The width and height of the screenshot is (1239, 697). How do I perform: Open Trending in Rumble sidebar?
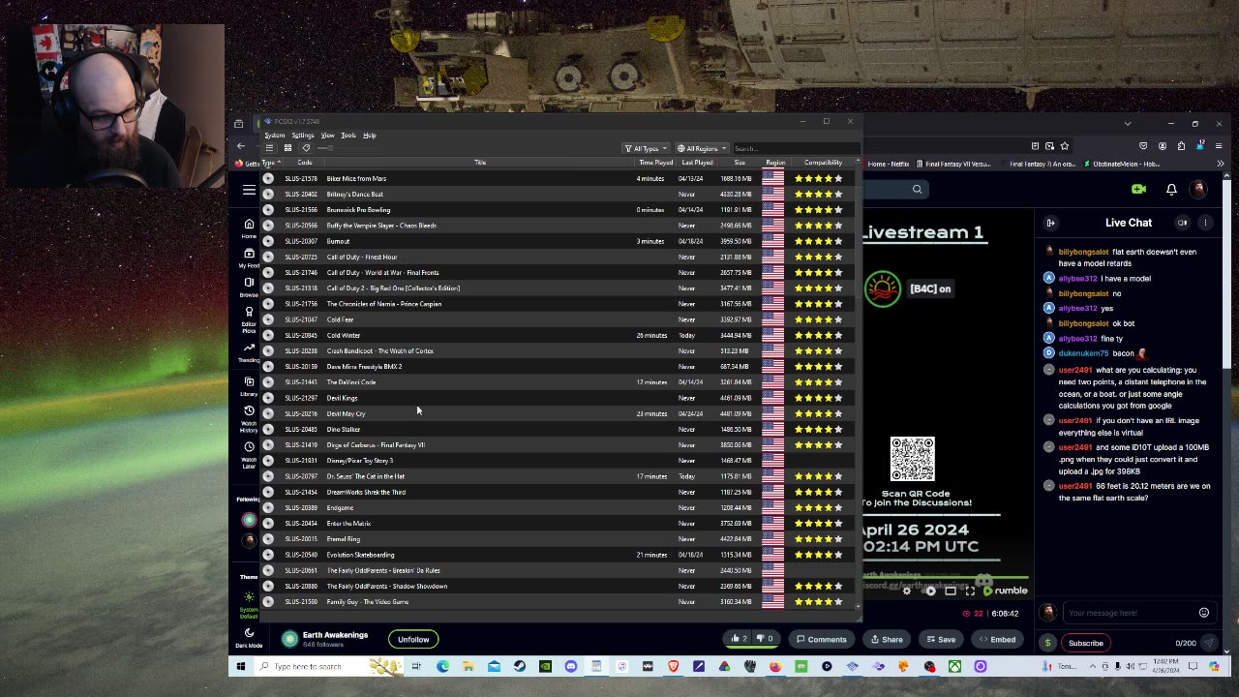249,350
